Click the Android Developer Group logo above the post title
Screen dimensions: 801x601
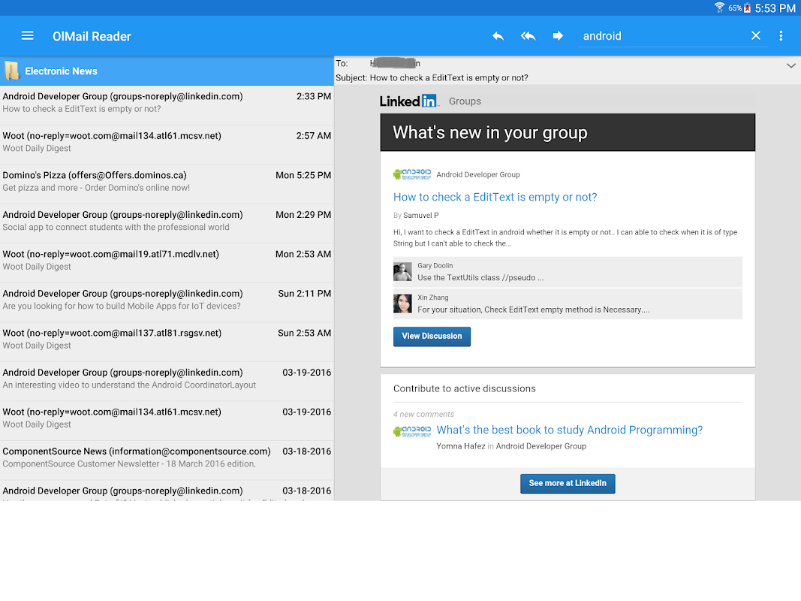point(412,174)
